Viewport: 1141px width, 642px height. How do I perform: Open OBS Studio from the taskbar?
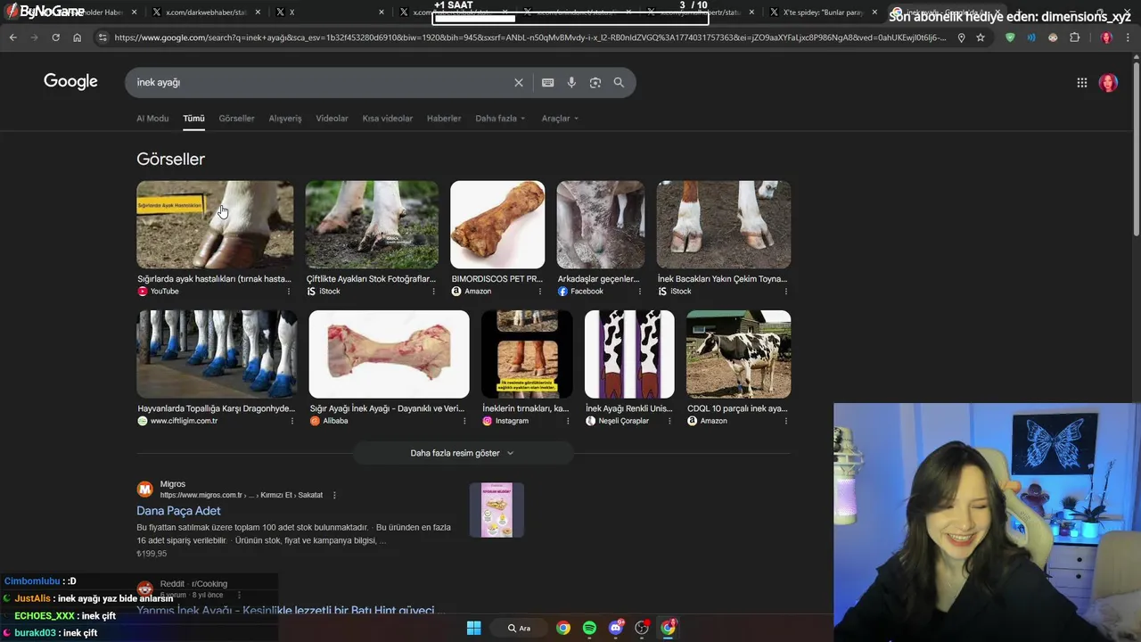[x=642, y=628]
